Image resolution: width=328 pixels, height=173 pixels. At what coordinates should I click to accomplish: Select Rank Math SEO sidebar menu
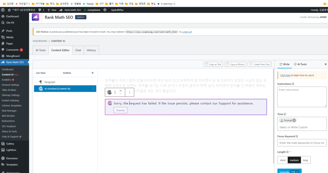(x=14, y=62)
